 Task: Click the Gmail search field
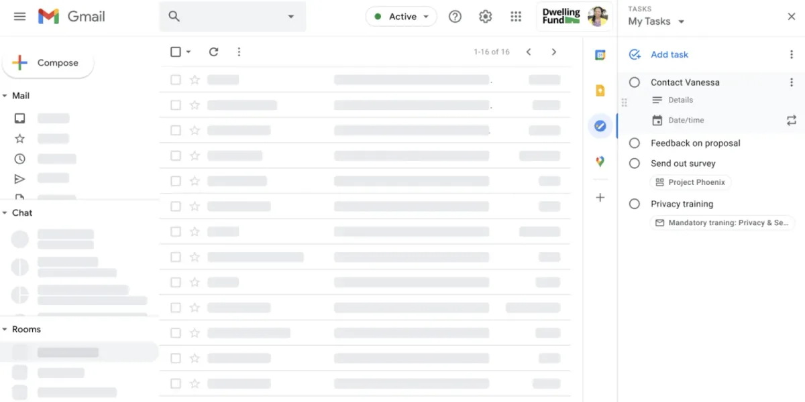click(228, 16)
